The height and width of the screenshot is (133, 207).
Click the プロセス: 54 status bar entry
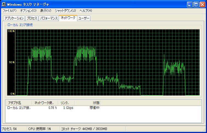[x=9, y=129]
